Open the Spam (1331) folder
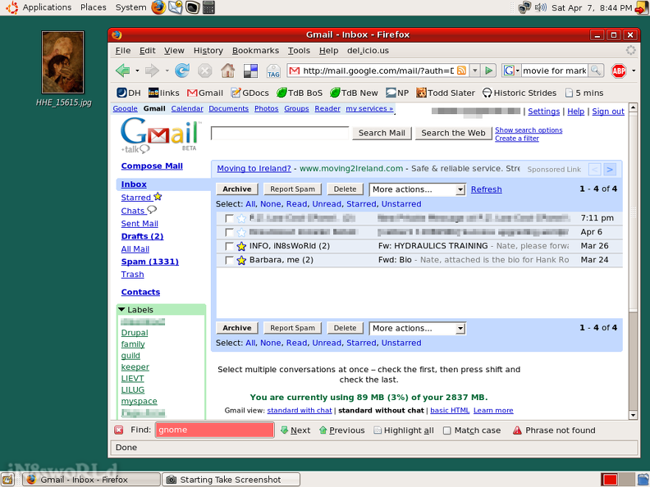 [149, 262]
